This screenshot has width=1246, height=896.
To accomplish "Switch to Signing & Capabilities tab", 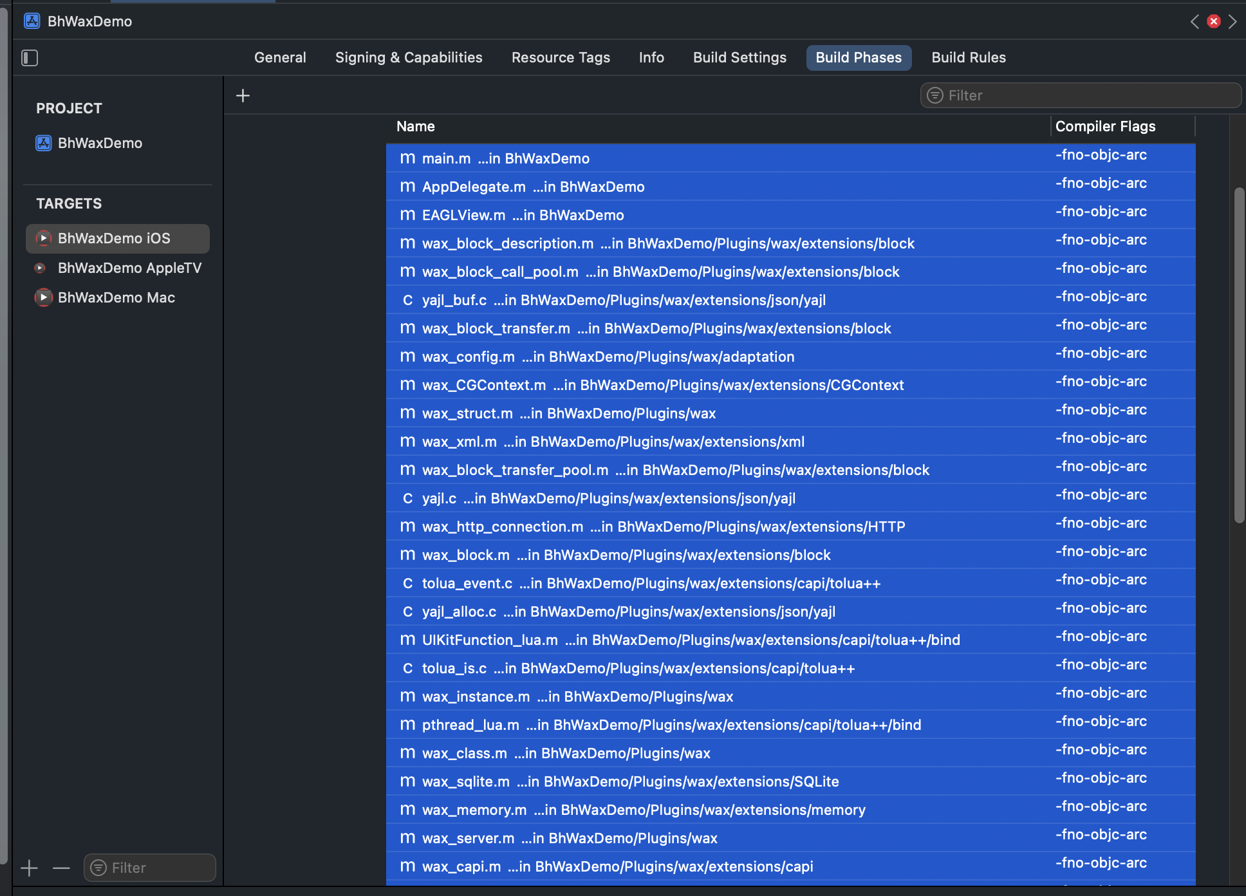I will [x=409, y=58].
